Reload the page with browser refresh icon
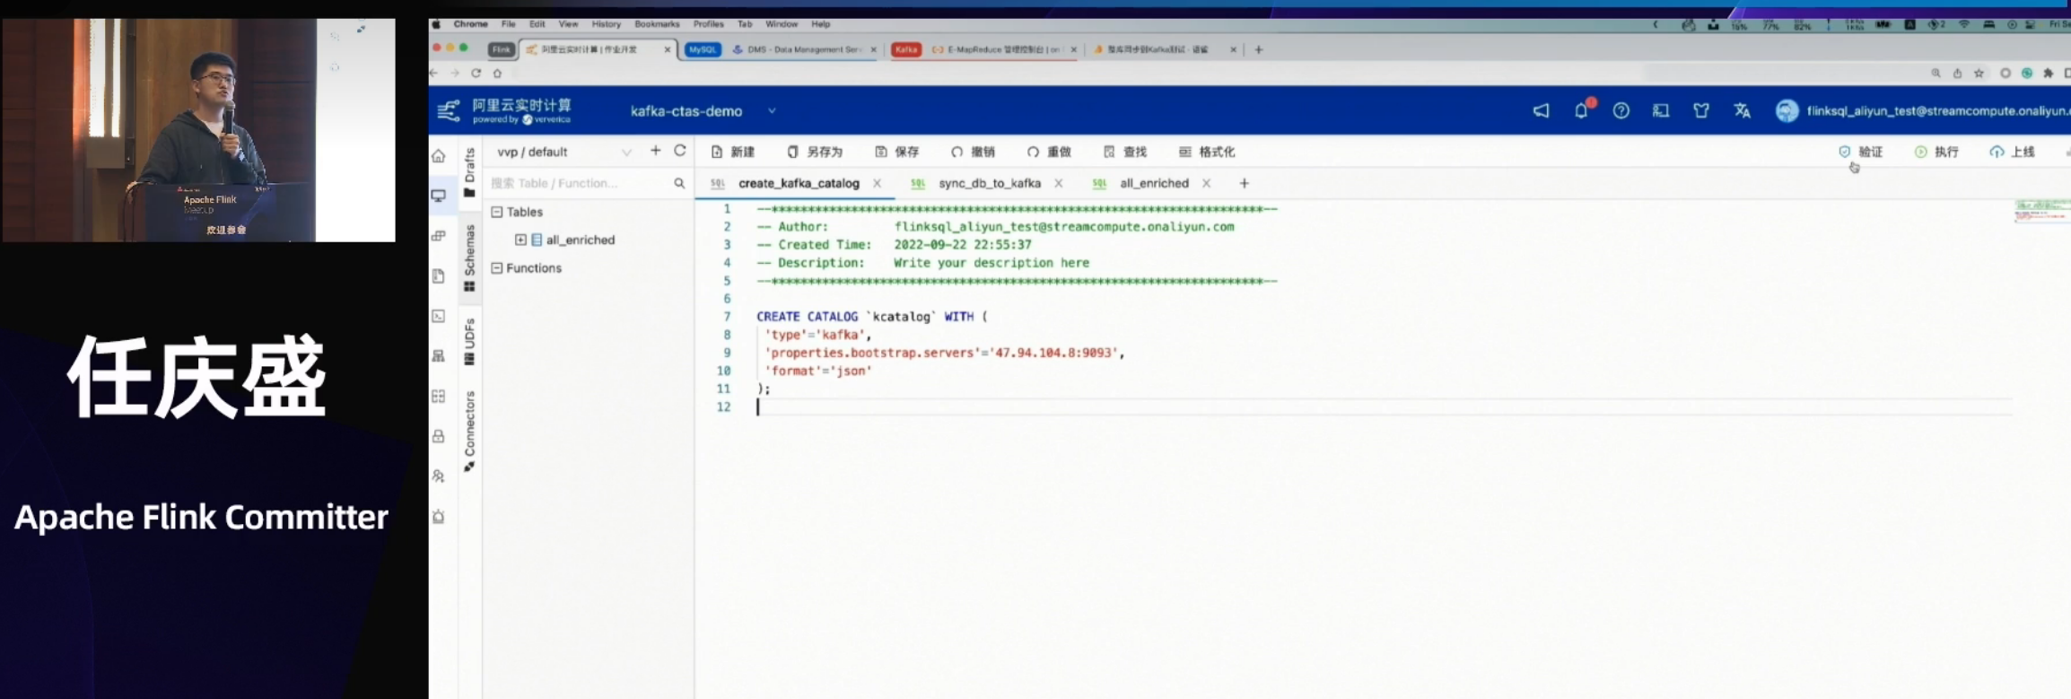The image size is (2071, 699). (476, 73)
